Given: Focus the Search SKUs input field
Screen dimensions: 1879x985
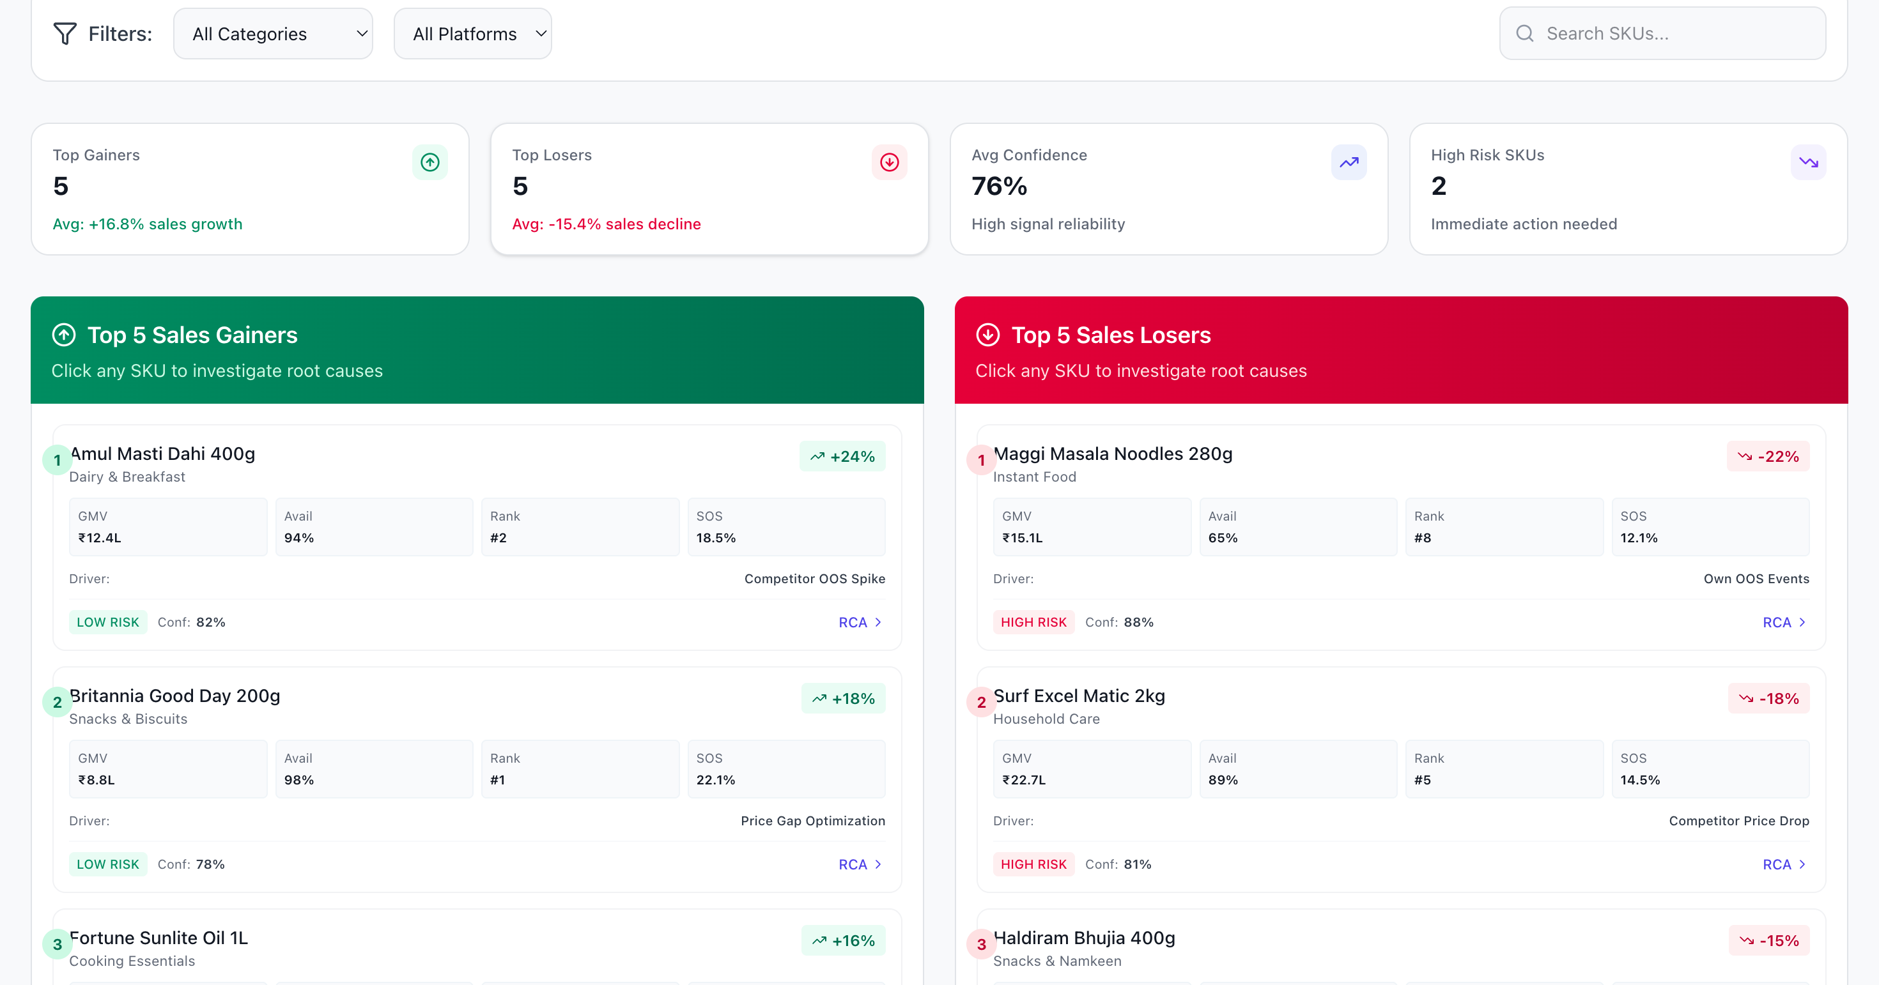Looking at the screenshot, I should [1662, 34].
